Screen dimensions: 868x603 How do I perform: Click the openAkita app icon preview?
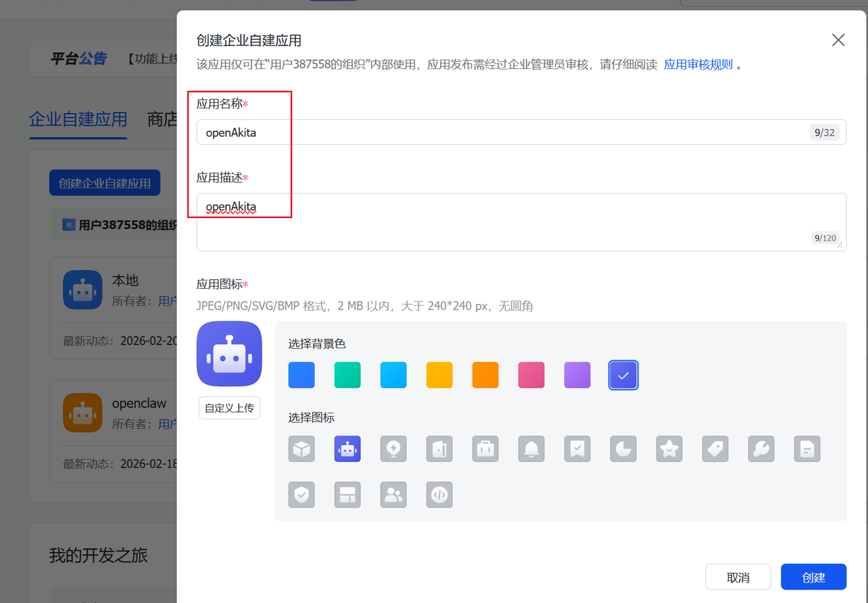pyautogui.click(x=229, y=353)
